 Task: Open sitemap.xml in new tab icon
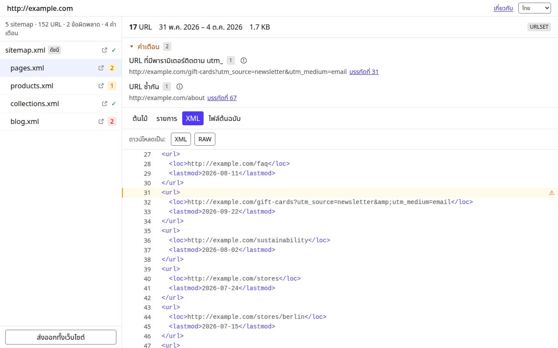tap(105, 50)
